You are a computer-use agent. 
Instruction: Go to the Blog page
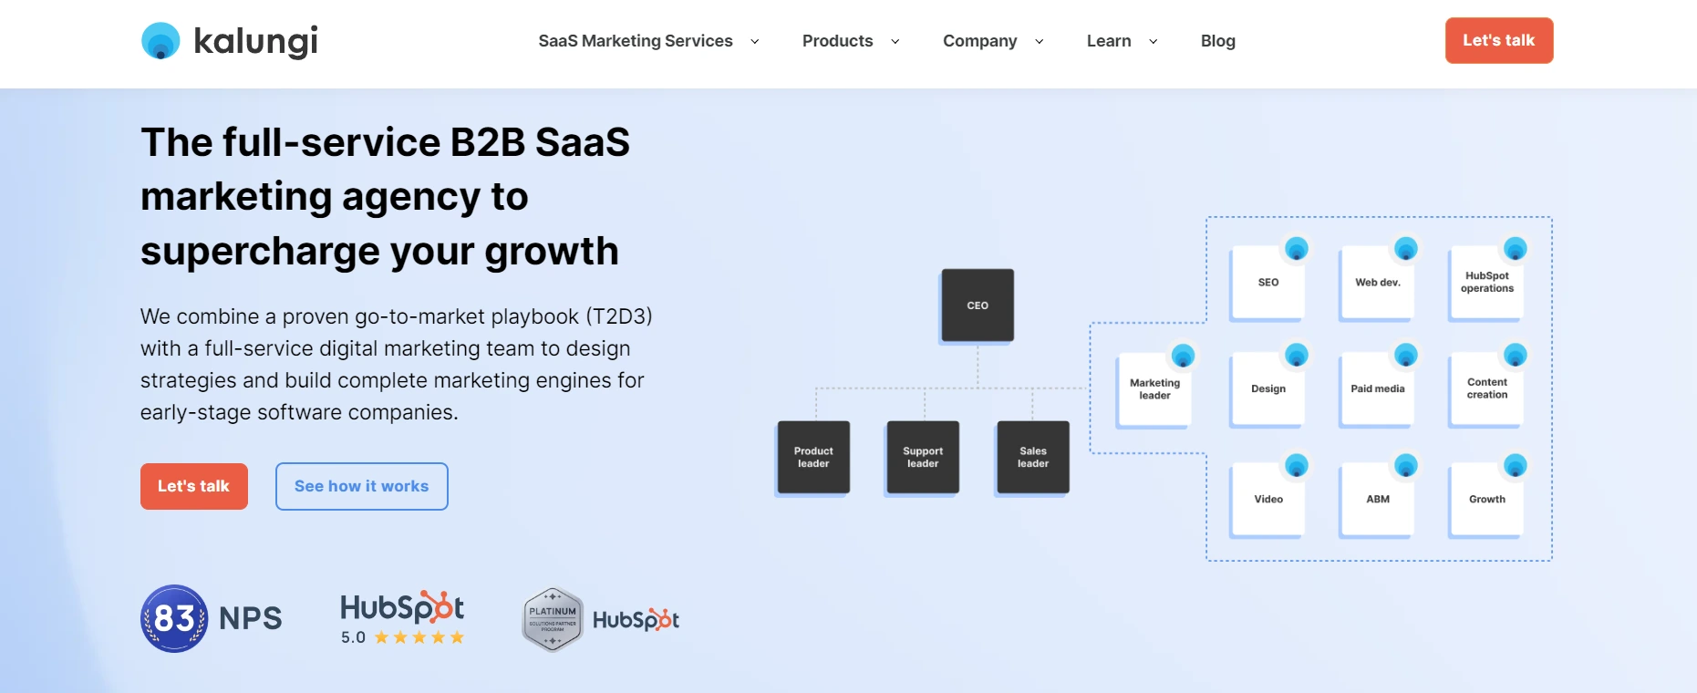pyautogui.click(x=1217, y=41)
